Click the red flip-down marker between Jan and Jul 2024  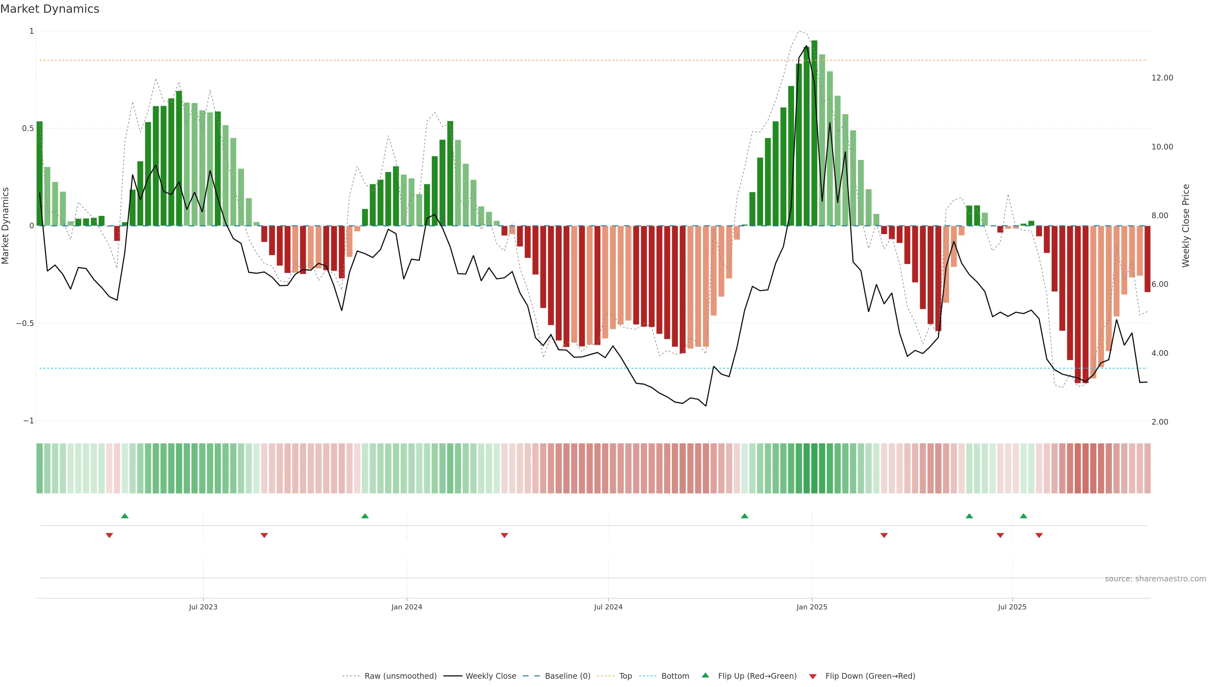point(504,535)
